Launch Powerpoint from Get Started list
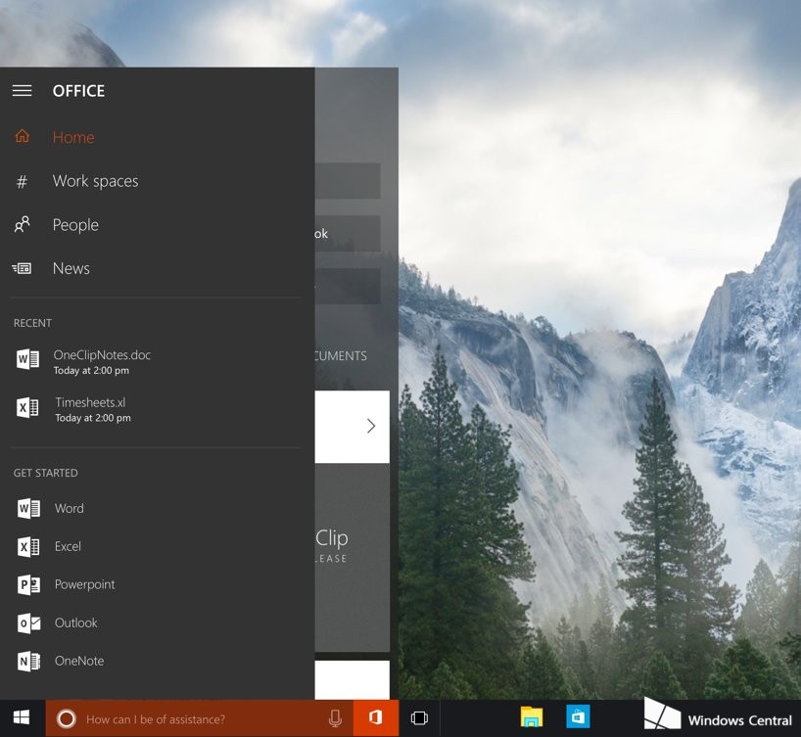 (x=85, y=584)
